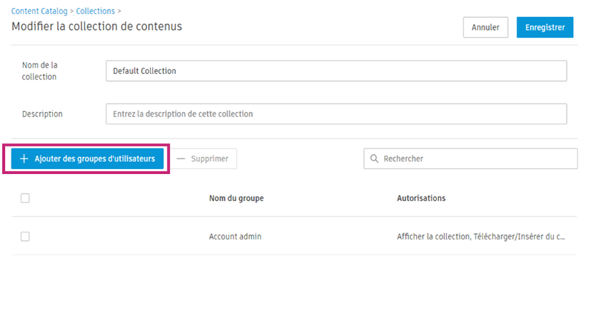The width and height of the screenshot is (589, 319).
Task: Click the Account admin permissions text
Action: pos(480,237)
